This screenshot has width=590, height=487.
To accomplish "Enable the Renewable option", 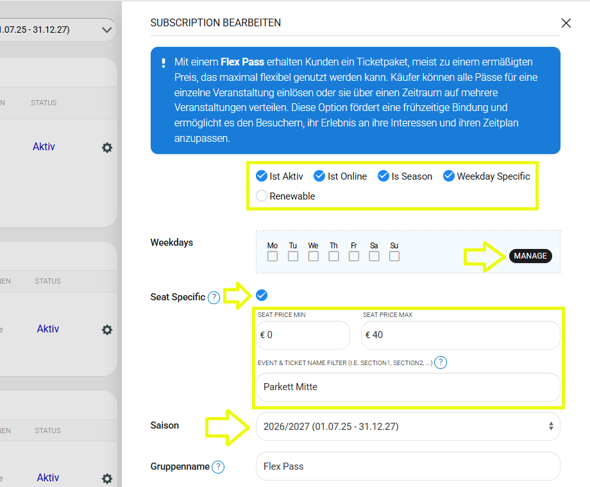I will coord(262,196).
